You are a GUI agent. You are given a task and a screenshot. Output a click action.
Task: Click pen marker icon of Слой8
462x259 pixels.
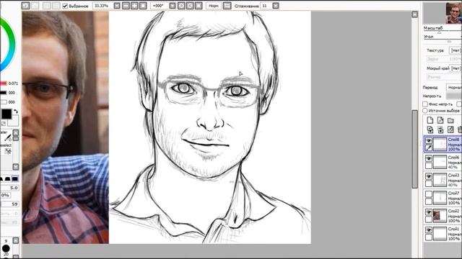pos(429,147)
